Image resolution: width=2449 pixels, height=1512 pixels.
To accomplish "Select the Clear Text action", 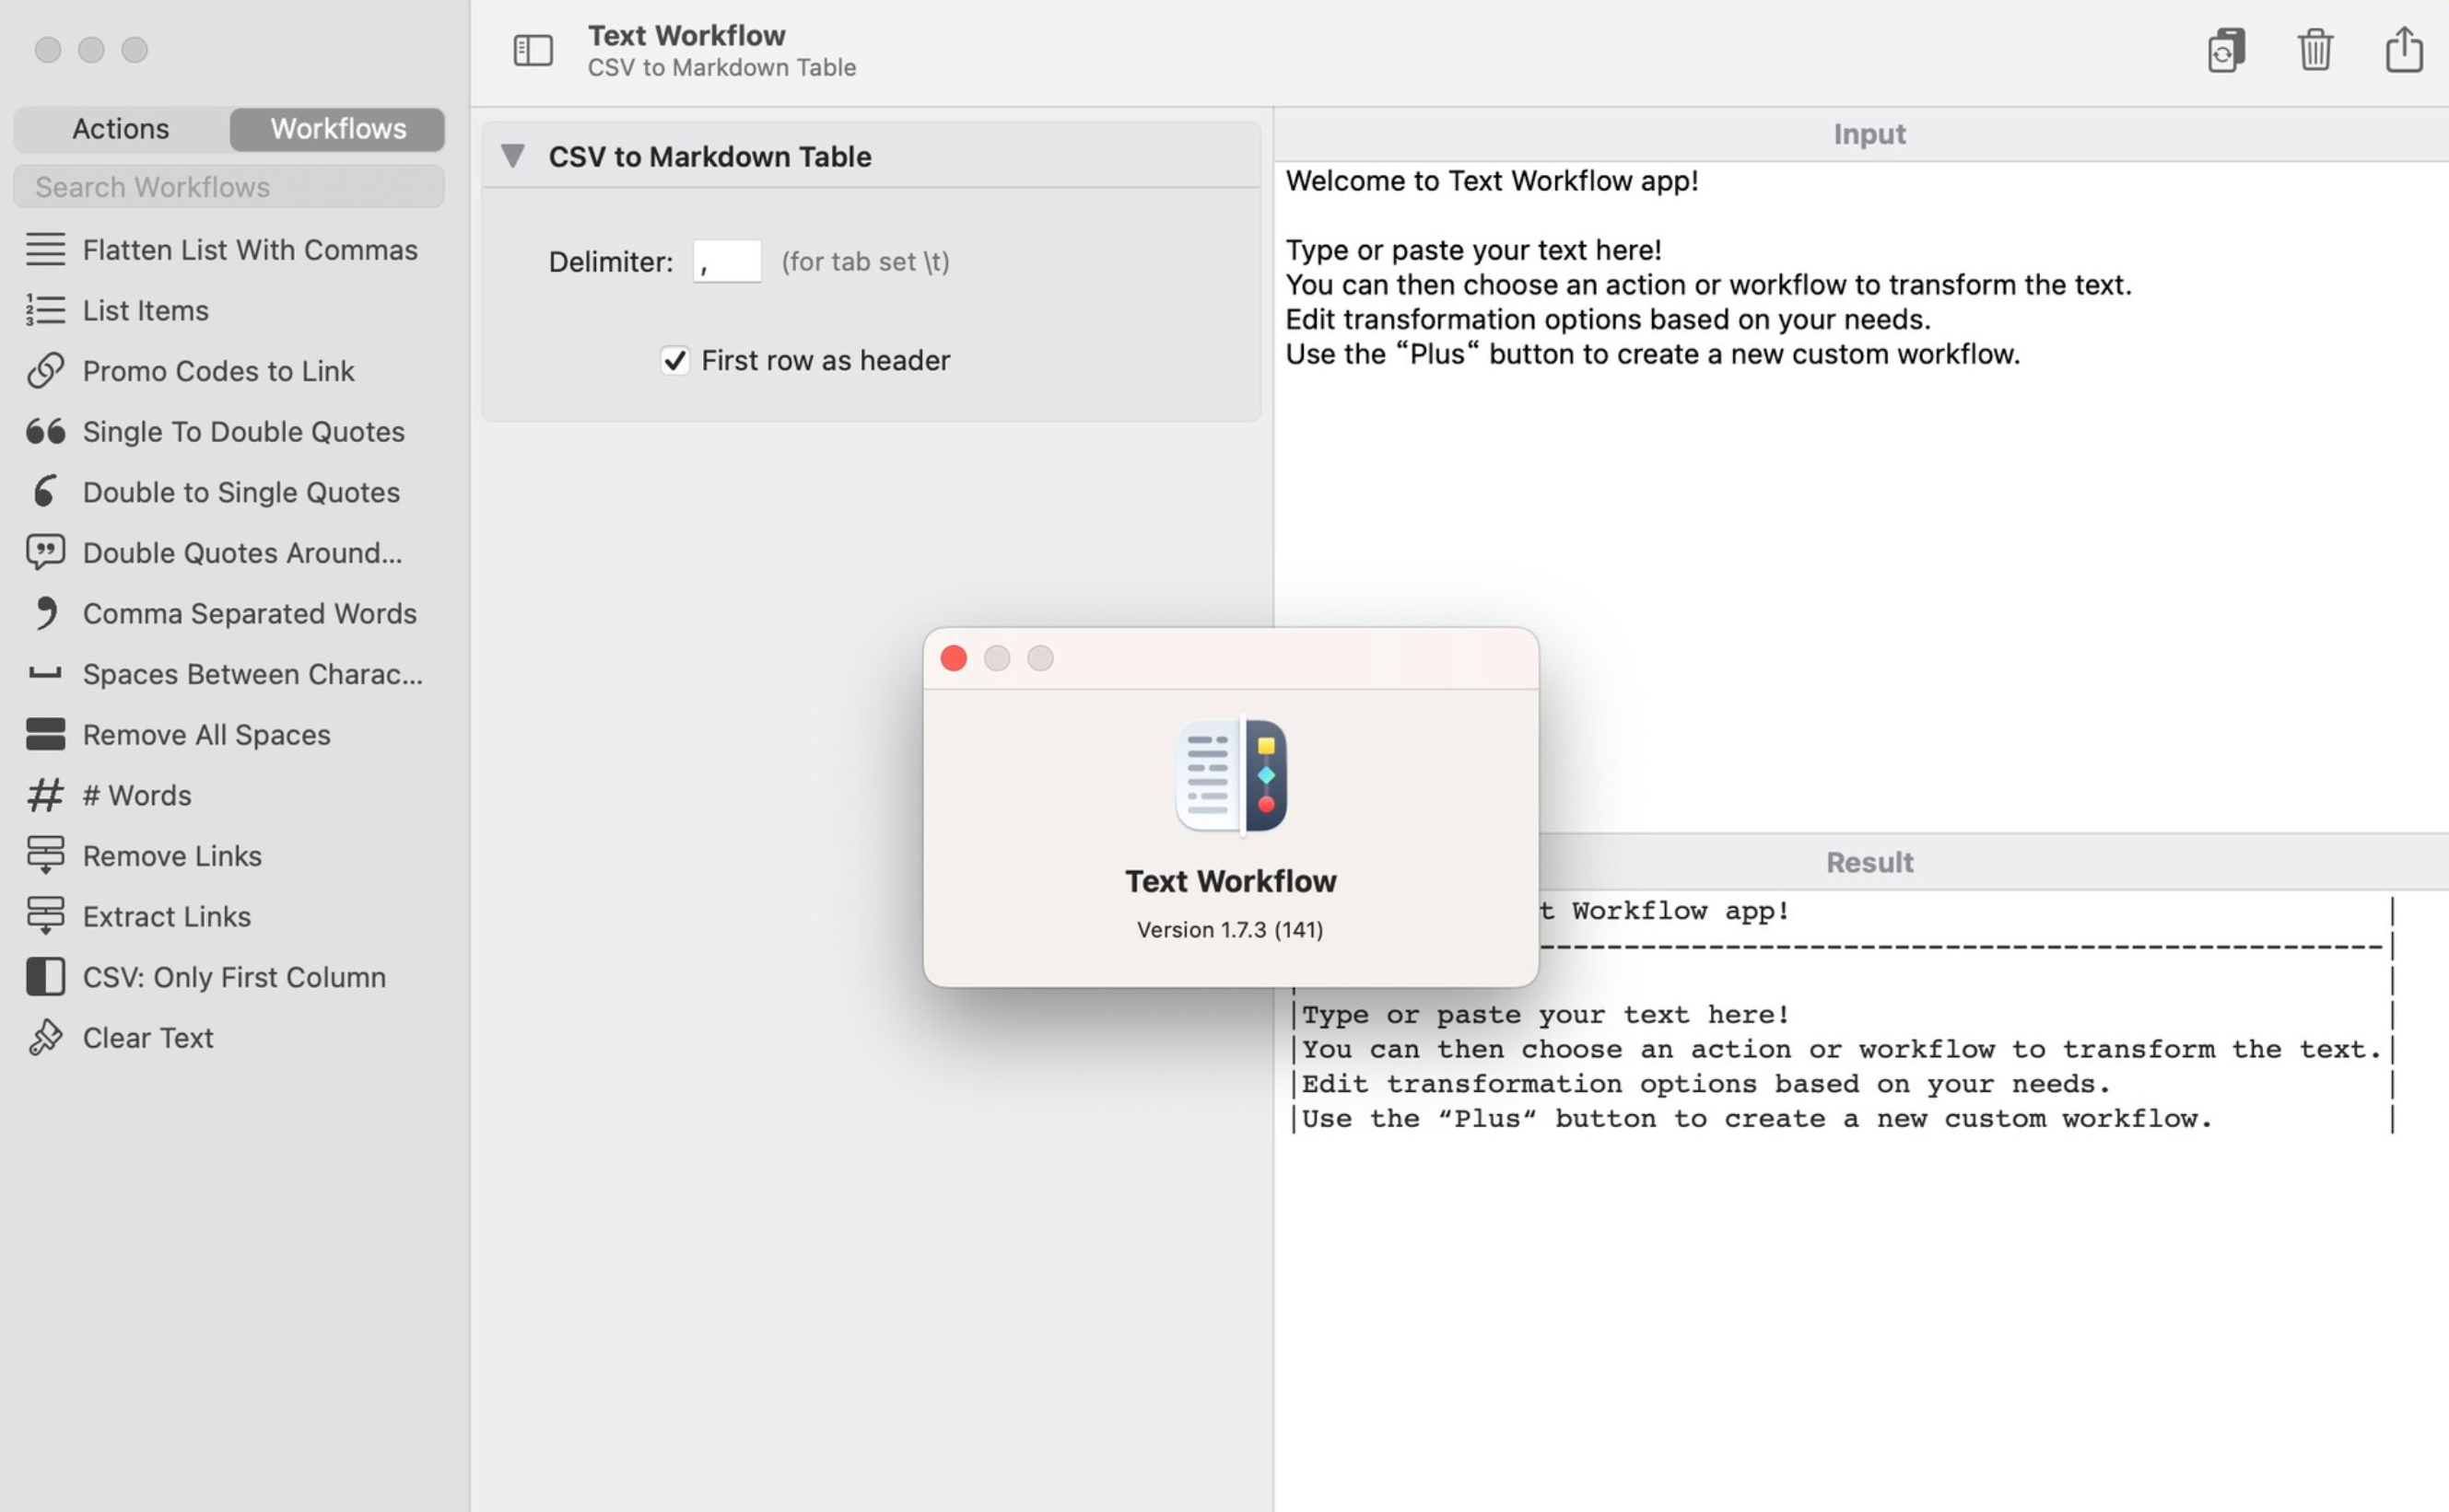I will (146, 1039).
